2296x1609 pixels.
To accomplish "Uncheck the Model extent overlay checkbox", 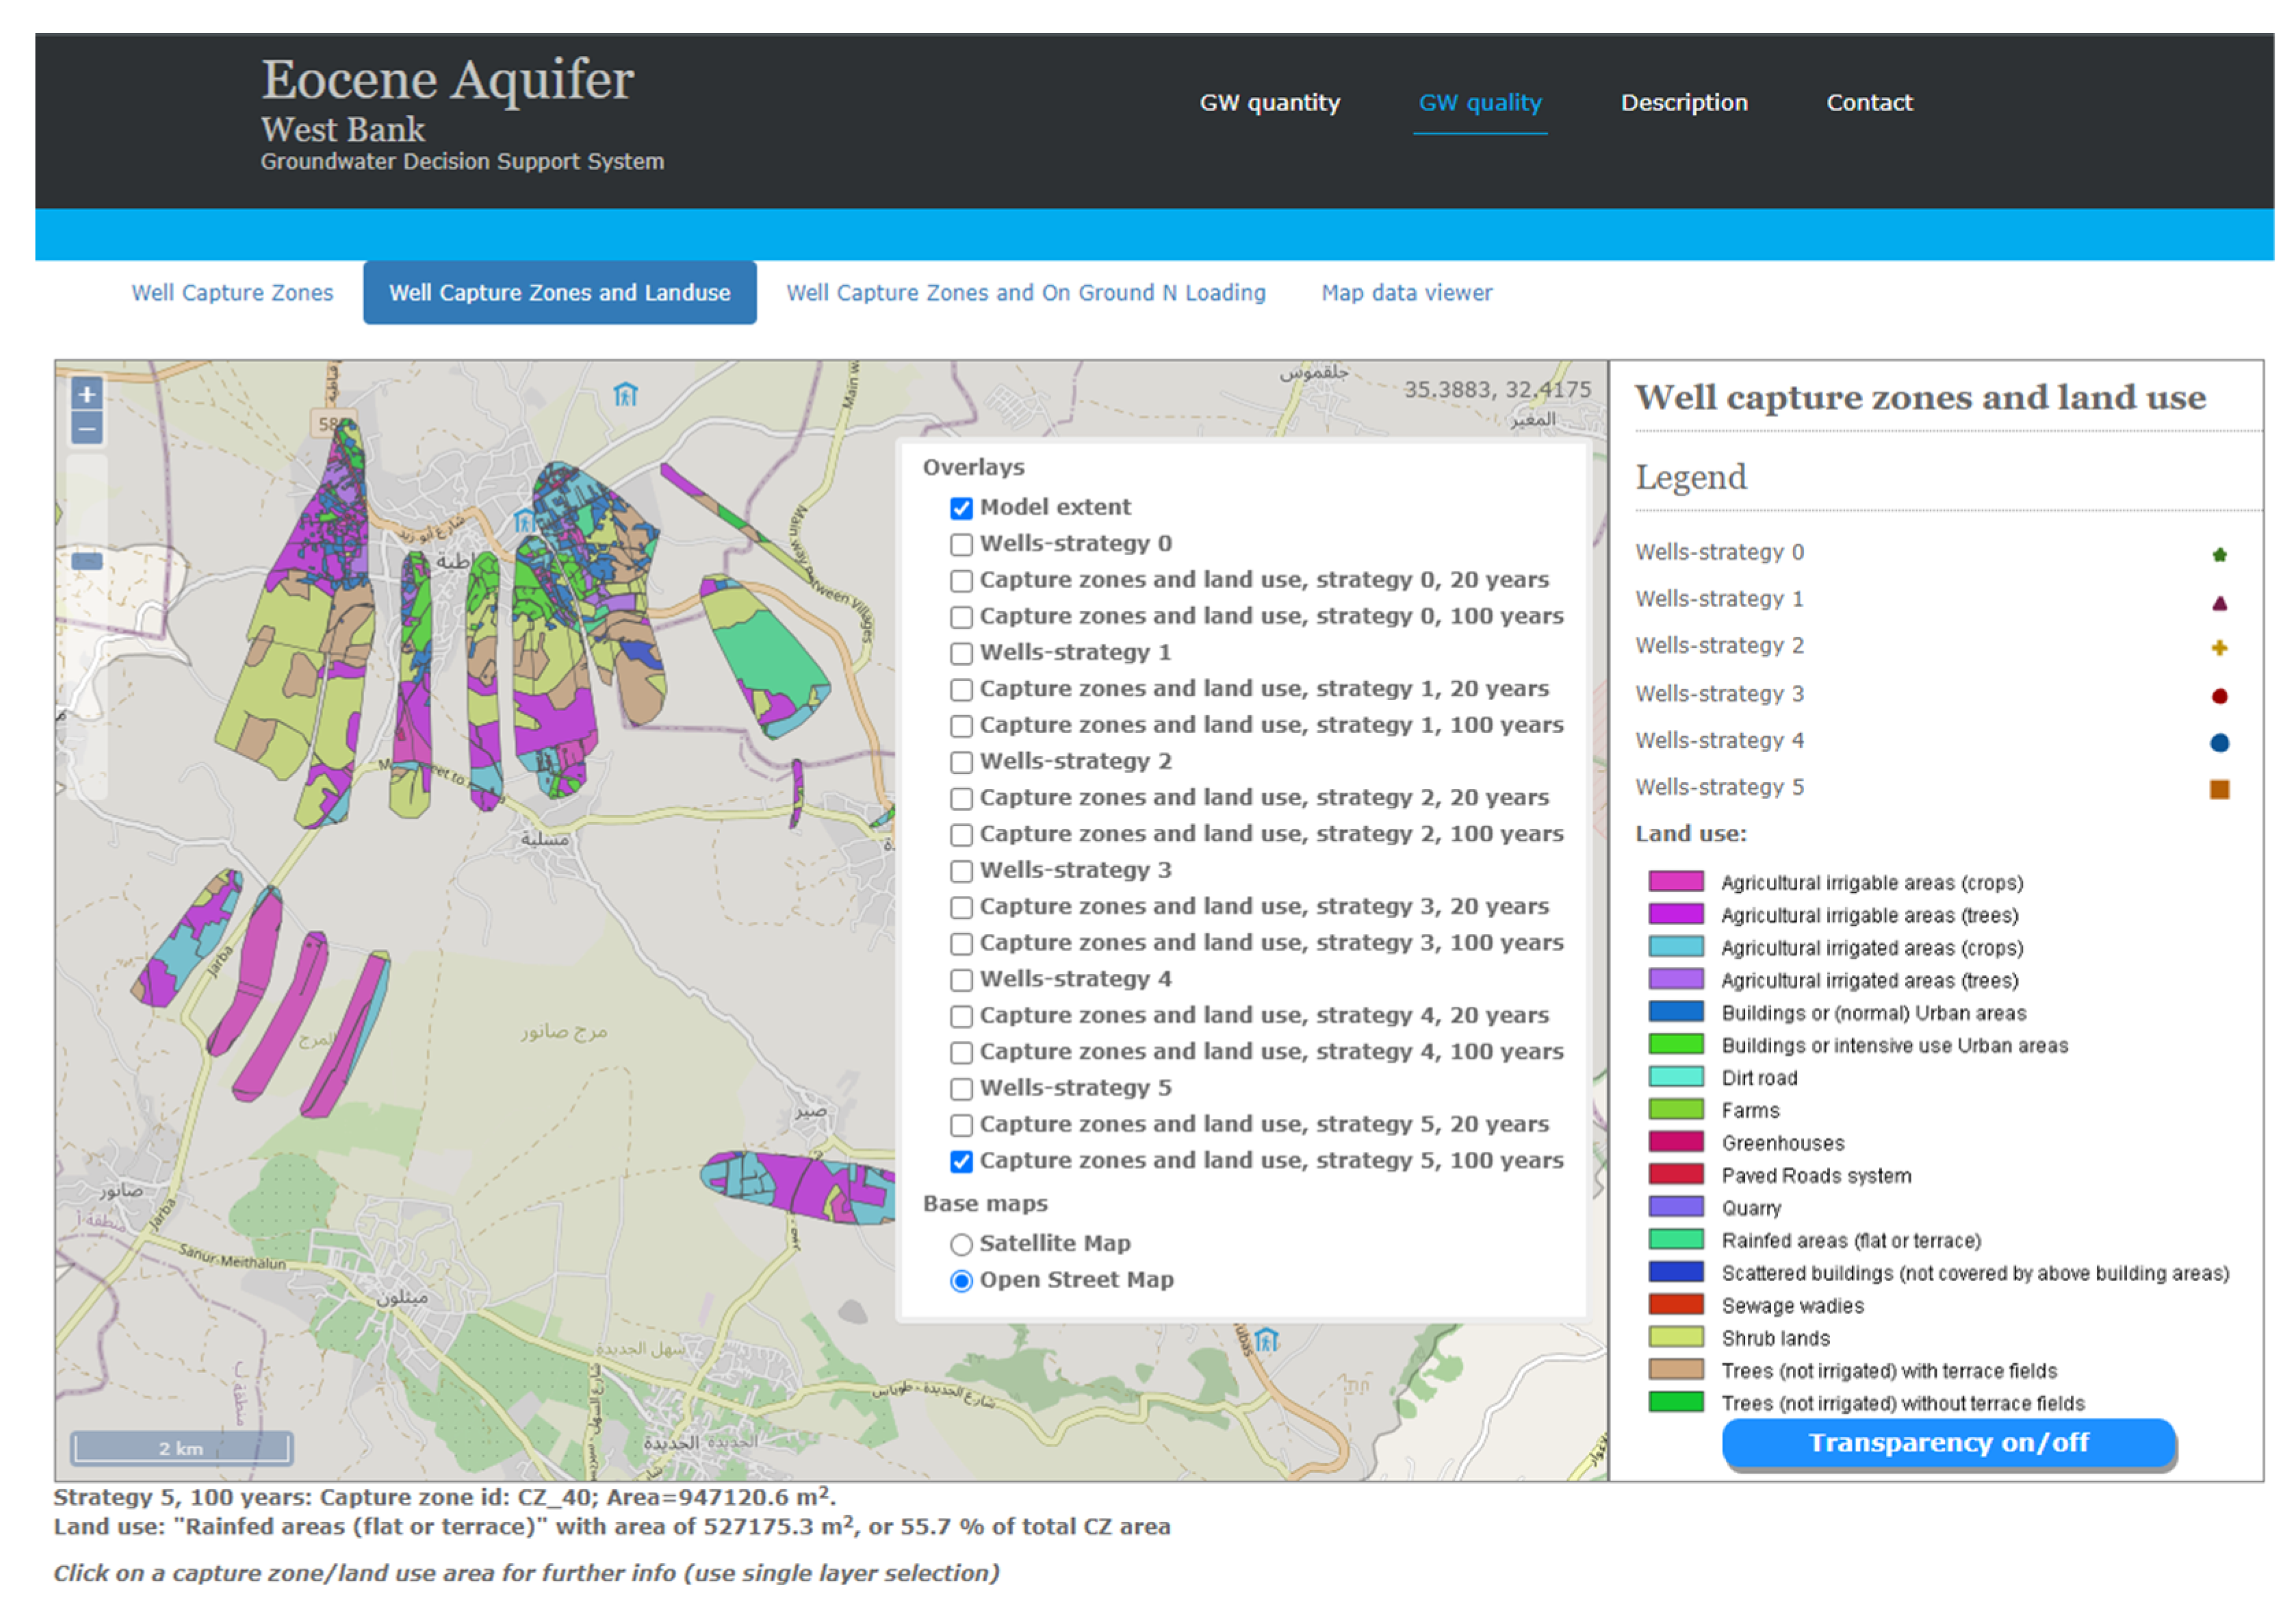I will (x=961, y=508).
